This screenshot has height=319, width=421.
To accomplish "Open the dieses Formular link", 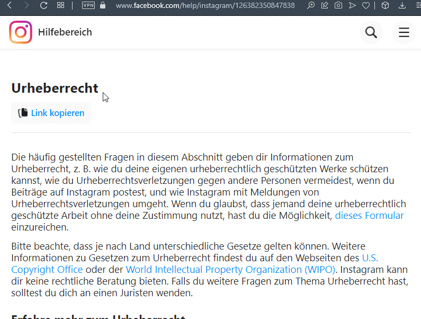I will click(369, 216).
